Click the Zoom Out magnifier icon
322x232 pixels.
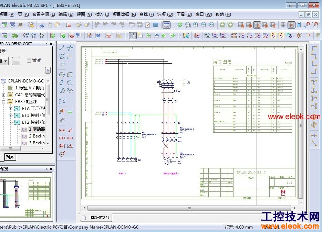pyautogui.click(x=204, y=25)
